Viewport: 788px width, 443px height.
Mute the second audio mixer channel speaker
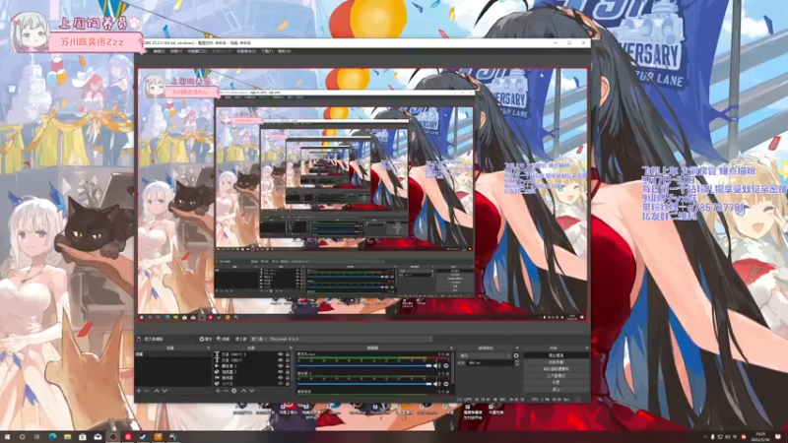point(437,384)
